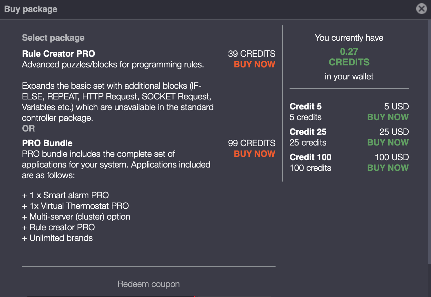Purchase Credit 5 for 5 USD
This screenshot has height=297, width=431.
pyautogui.click(x=388, y=117)
